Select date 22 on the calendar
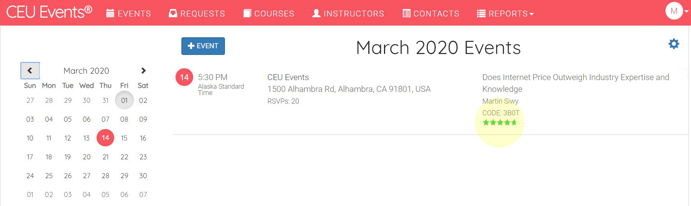The width and height of the screenshot is (691, 206). pyautogui.click(x=124, y=157)
